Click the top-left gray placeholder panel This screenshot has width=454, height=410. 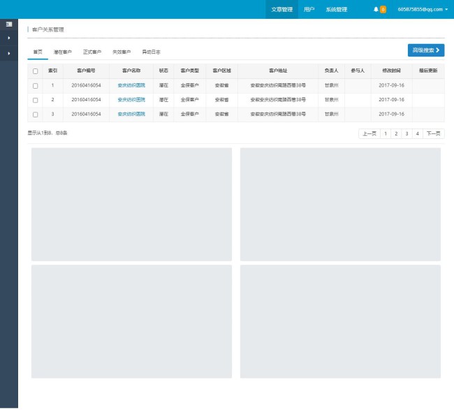(x=131, y=204)
